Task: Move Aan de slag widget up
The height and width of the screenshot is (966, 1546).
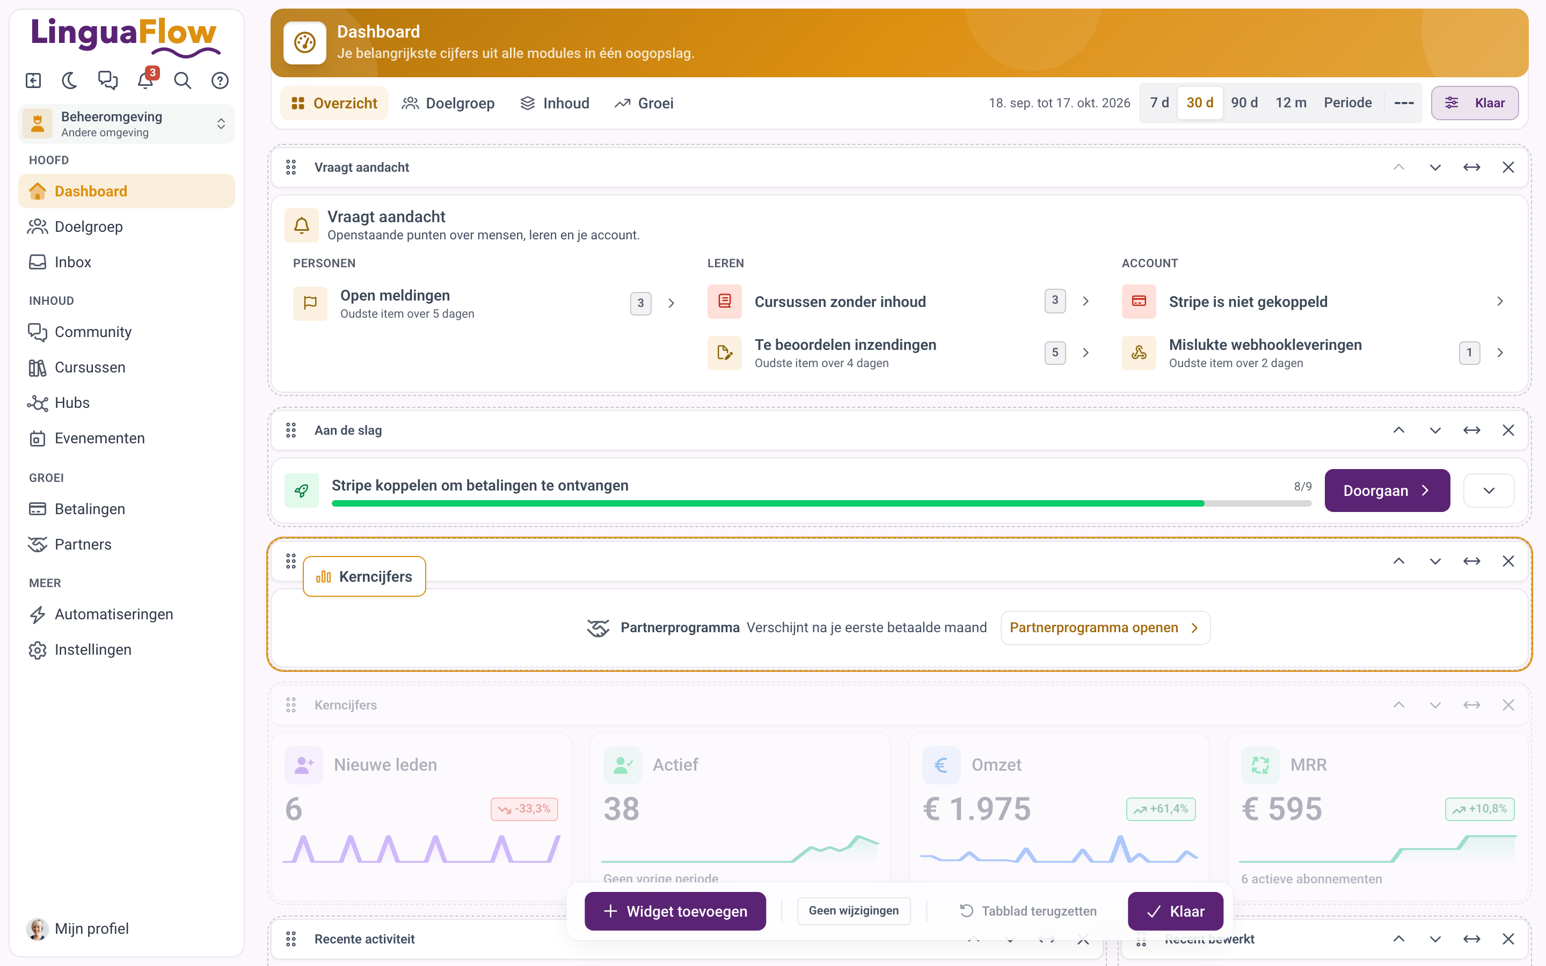Action: click(x=1398, y=430)
